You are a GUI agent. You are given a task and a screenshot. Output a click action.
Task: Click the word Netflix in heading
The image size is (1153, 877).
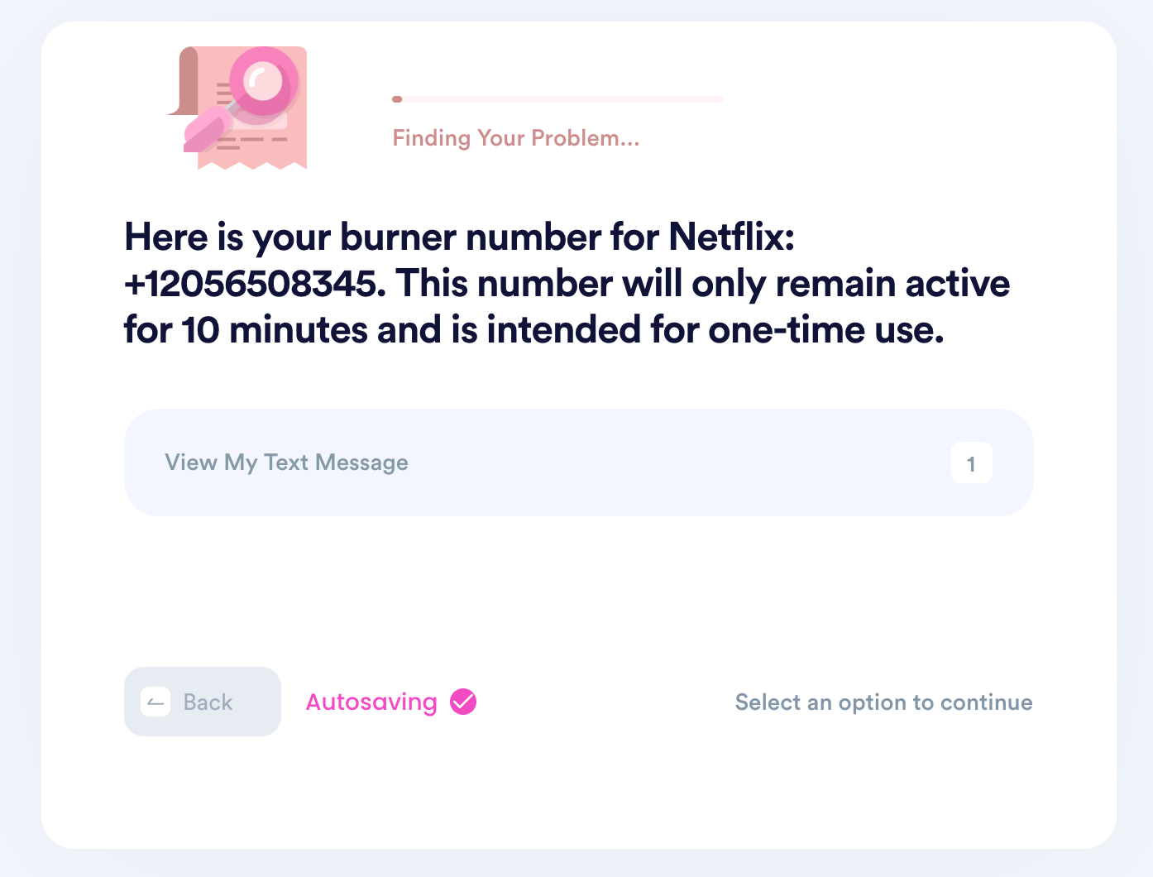tap(731, 237)
